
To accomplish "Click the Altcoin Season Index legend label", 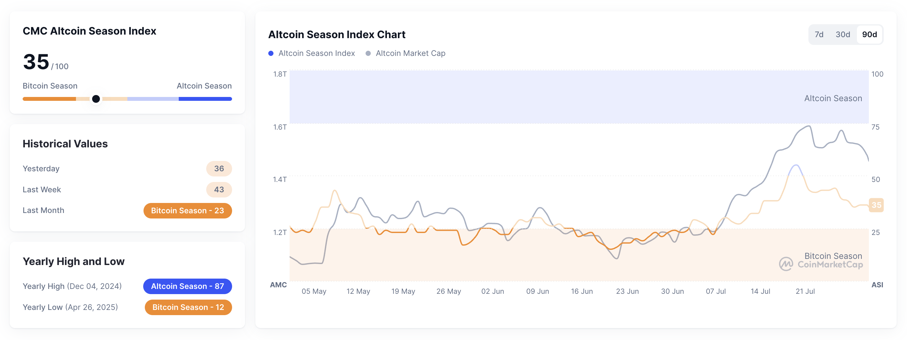I will click(x=316, y=54).
